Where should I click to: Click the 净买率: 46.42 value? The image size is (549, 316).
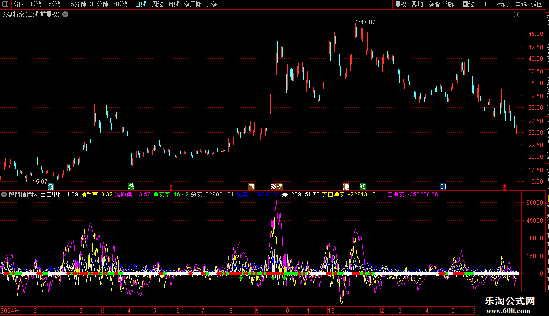point(171,194)
